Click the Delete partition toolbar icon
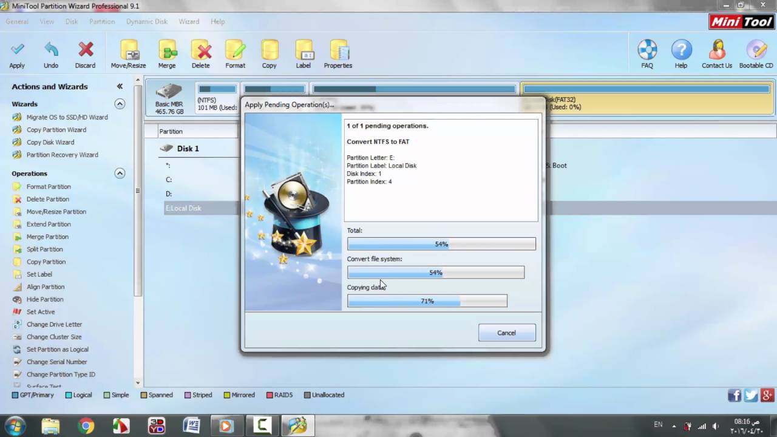This screenshot has width=777, height=437. point(201,50)
